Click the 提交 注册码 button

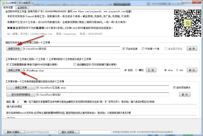[x=69, y=132]
